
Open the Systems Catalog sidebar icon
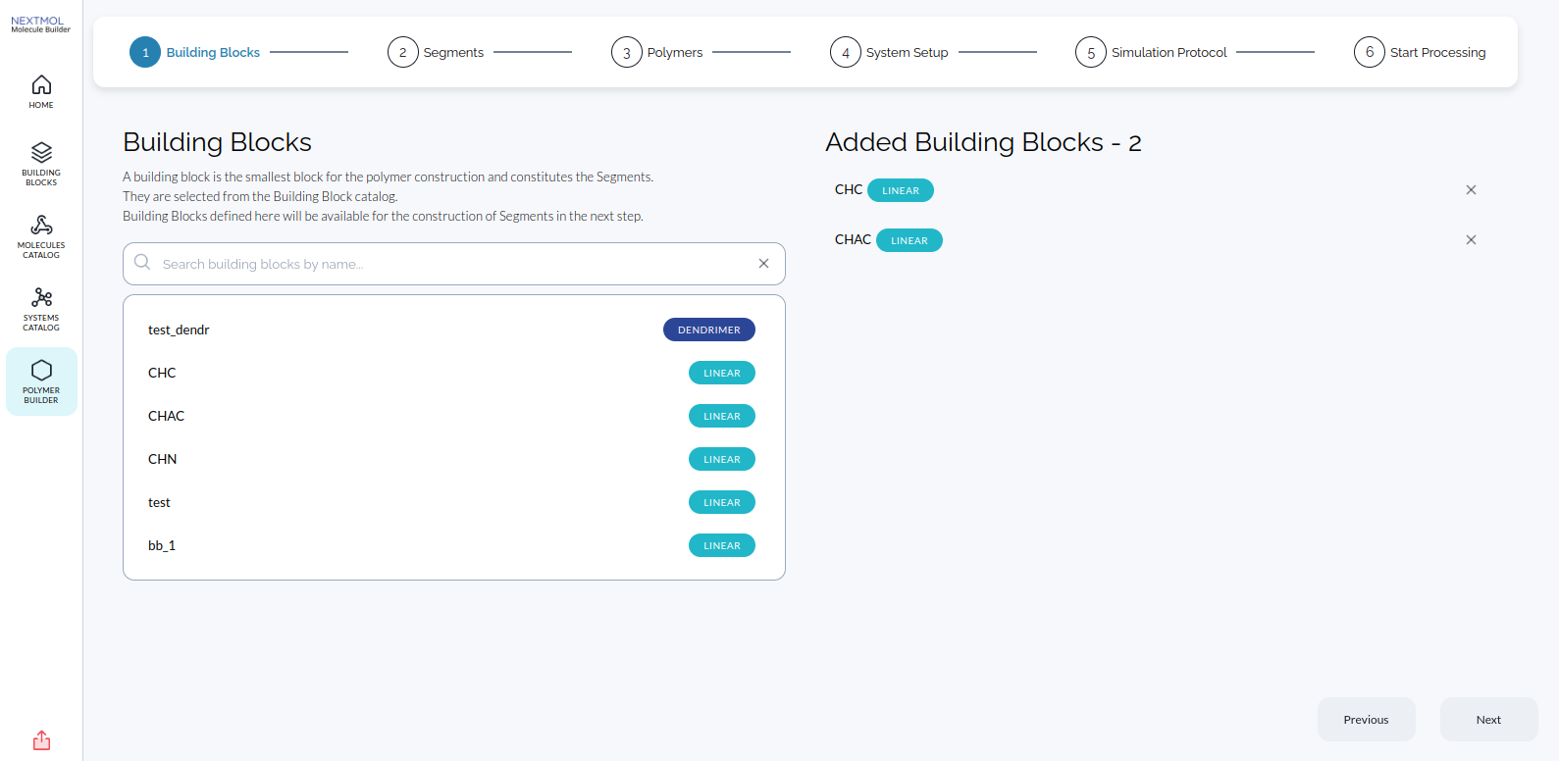tap(41, 309)
